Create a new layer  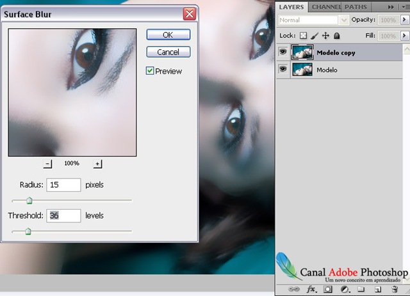coord(377,289)
